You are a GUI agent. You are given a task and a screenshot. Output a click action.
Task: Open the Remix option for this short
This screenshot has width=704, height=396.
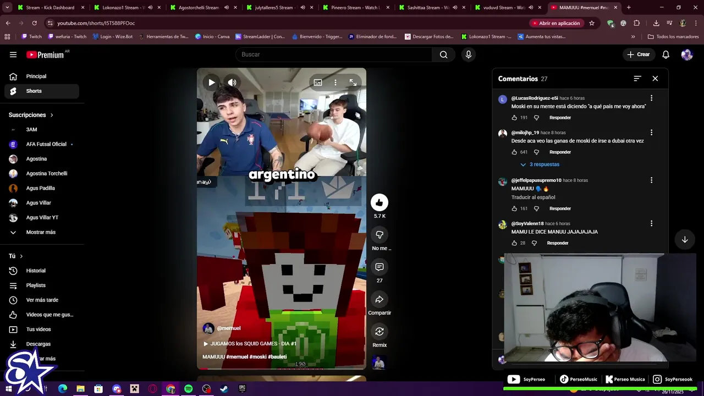pyautogui.click(x=380, y=332)
